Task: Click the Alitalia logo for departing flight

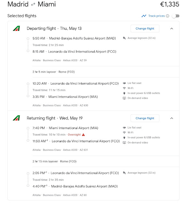Action: [16, 29]
